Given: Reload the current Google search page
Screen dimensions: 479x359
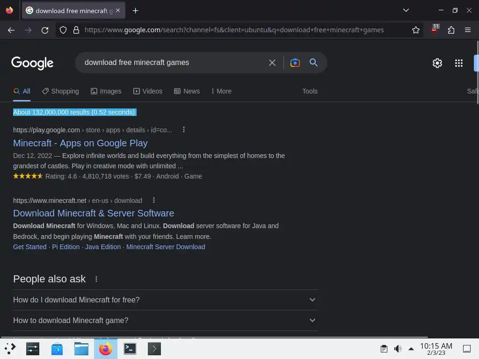Looking at the screenshot, I should click(45, 30).
